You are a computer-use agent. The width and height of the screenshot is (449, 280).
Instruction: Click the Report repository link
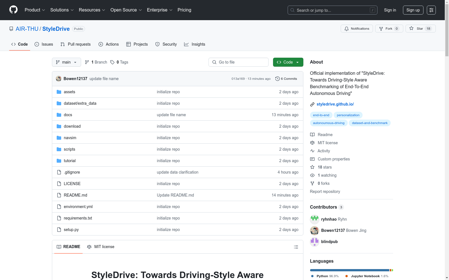325,192
